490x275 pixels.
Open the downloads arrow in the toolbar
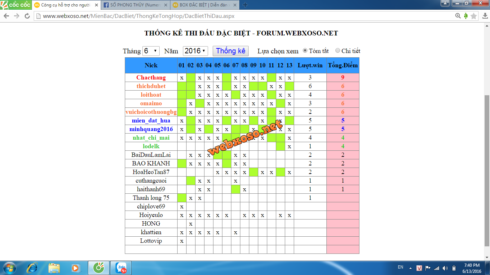pos(485,16)
